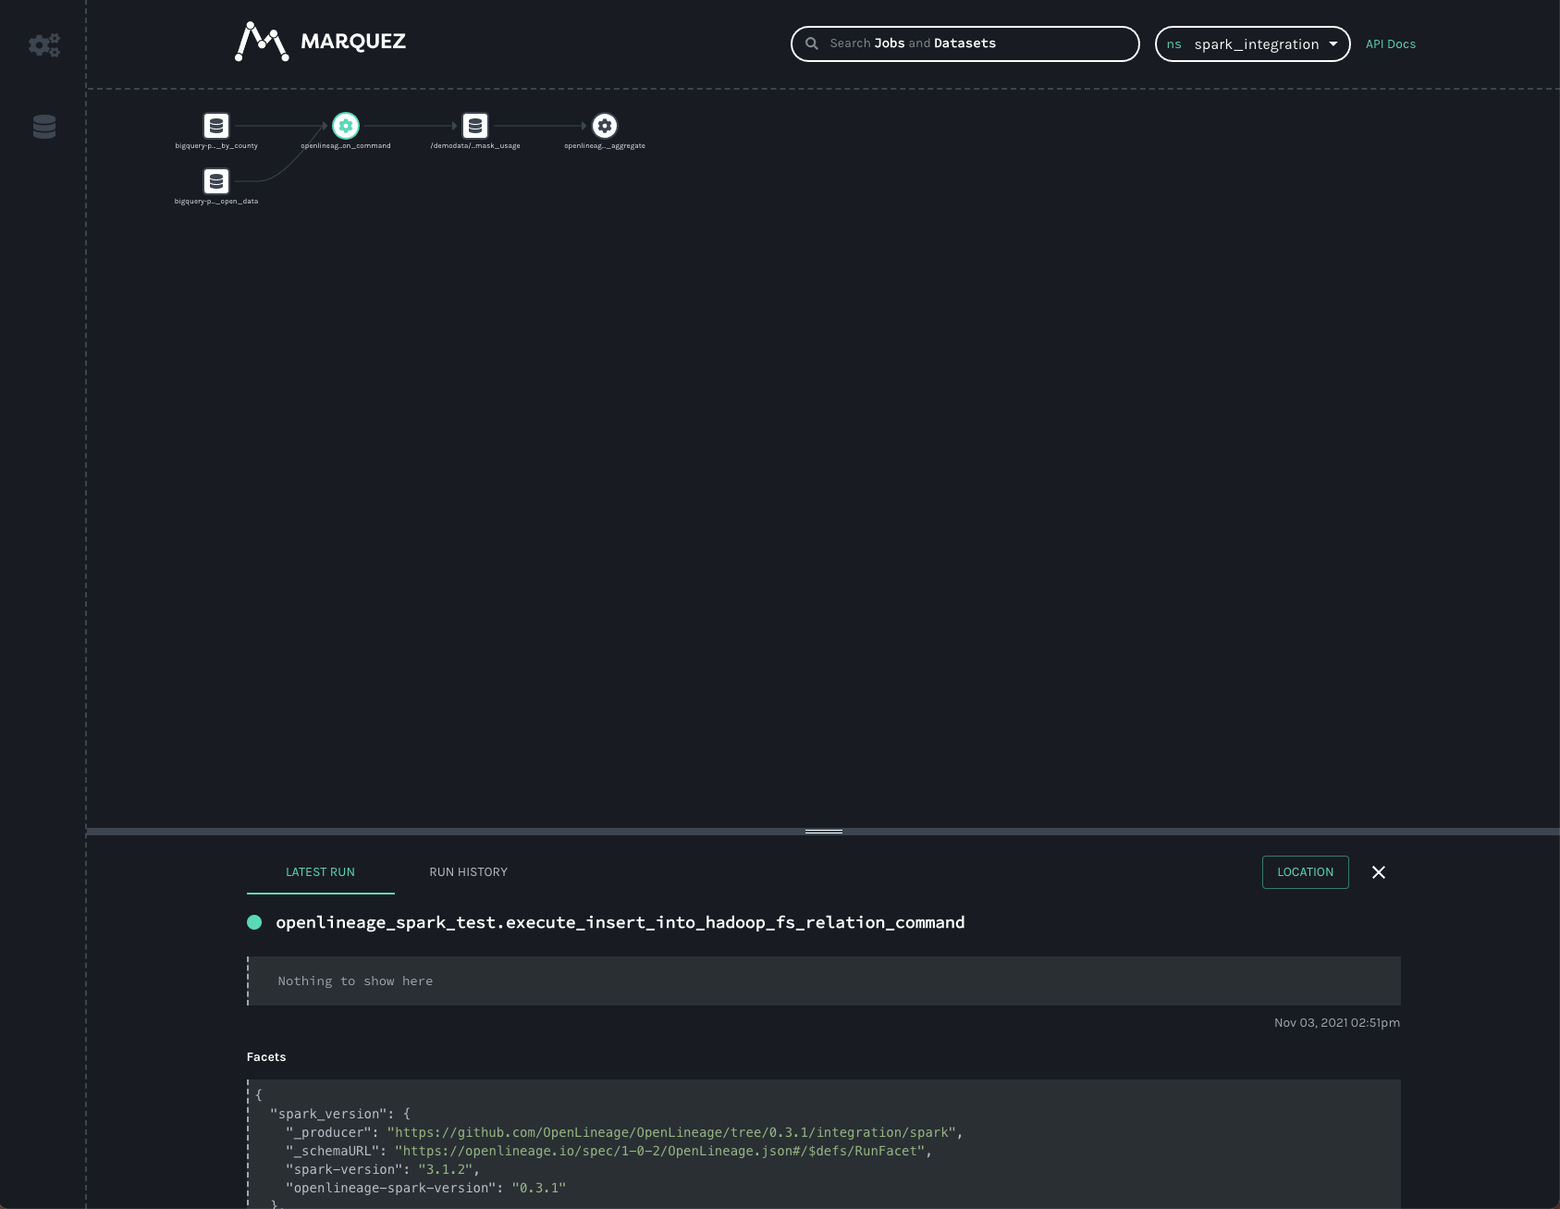Select the /demodata mask_usage dataset node
1560x1209 pixels.
(x=475, y=126)
